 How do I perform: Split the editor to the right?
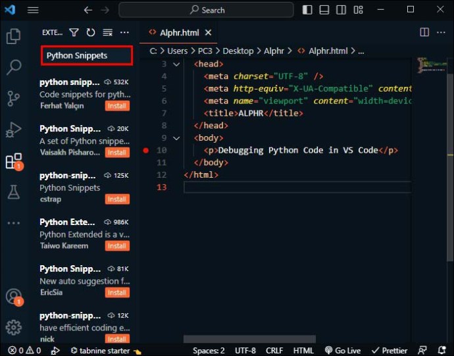424,32
